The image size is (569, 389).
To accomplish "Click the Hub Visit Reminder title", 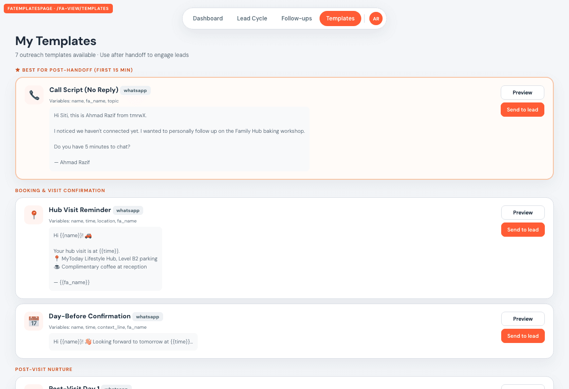I will (80, 210).
